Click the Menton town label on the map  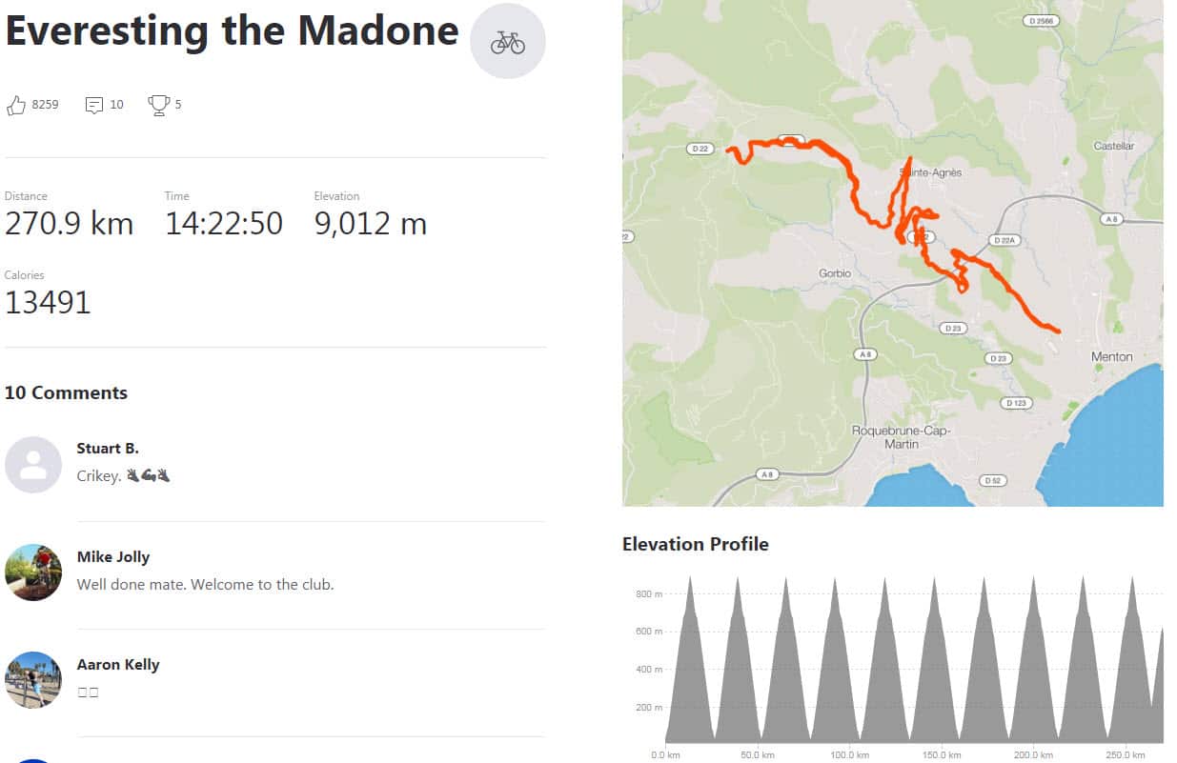[x=1111, y=355]
